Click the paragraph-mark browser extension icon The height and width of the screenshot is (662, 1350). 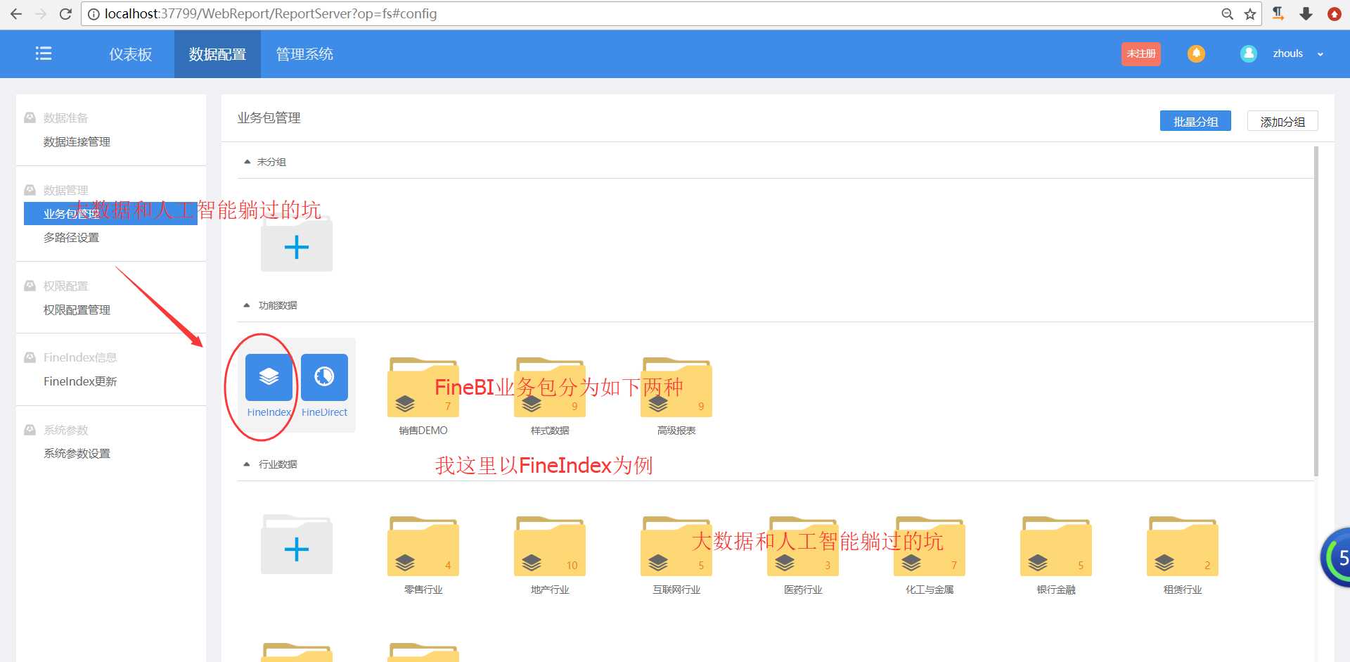(1278, 14)
